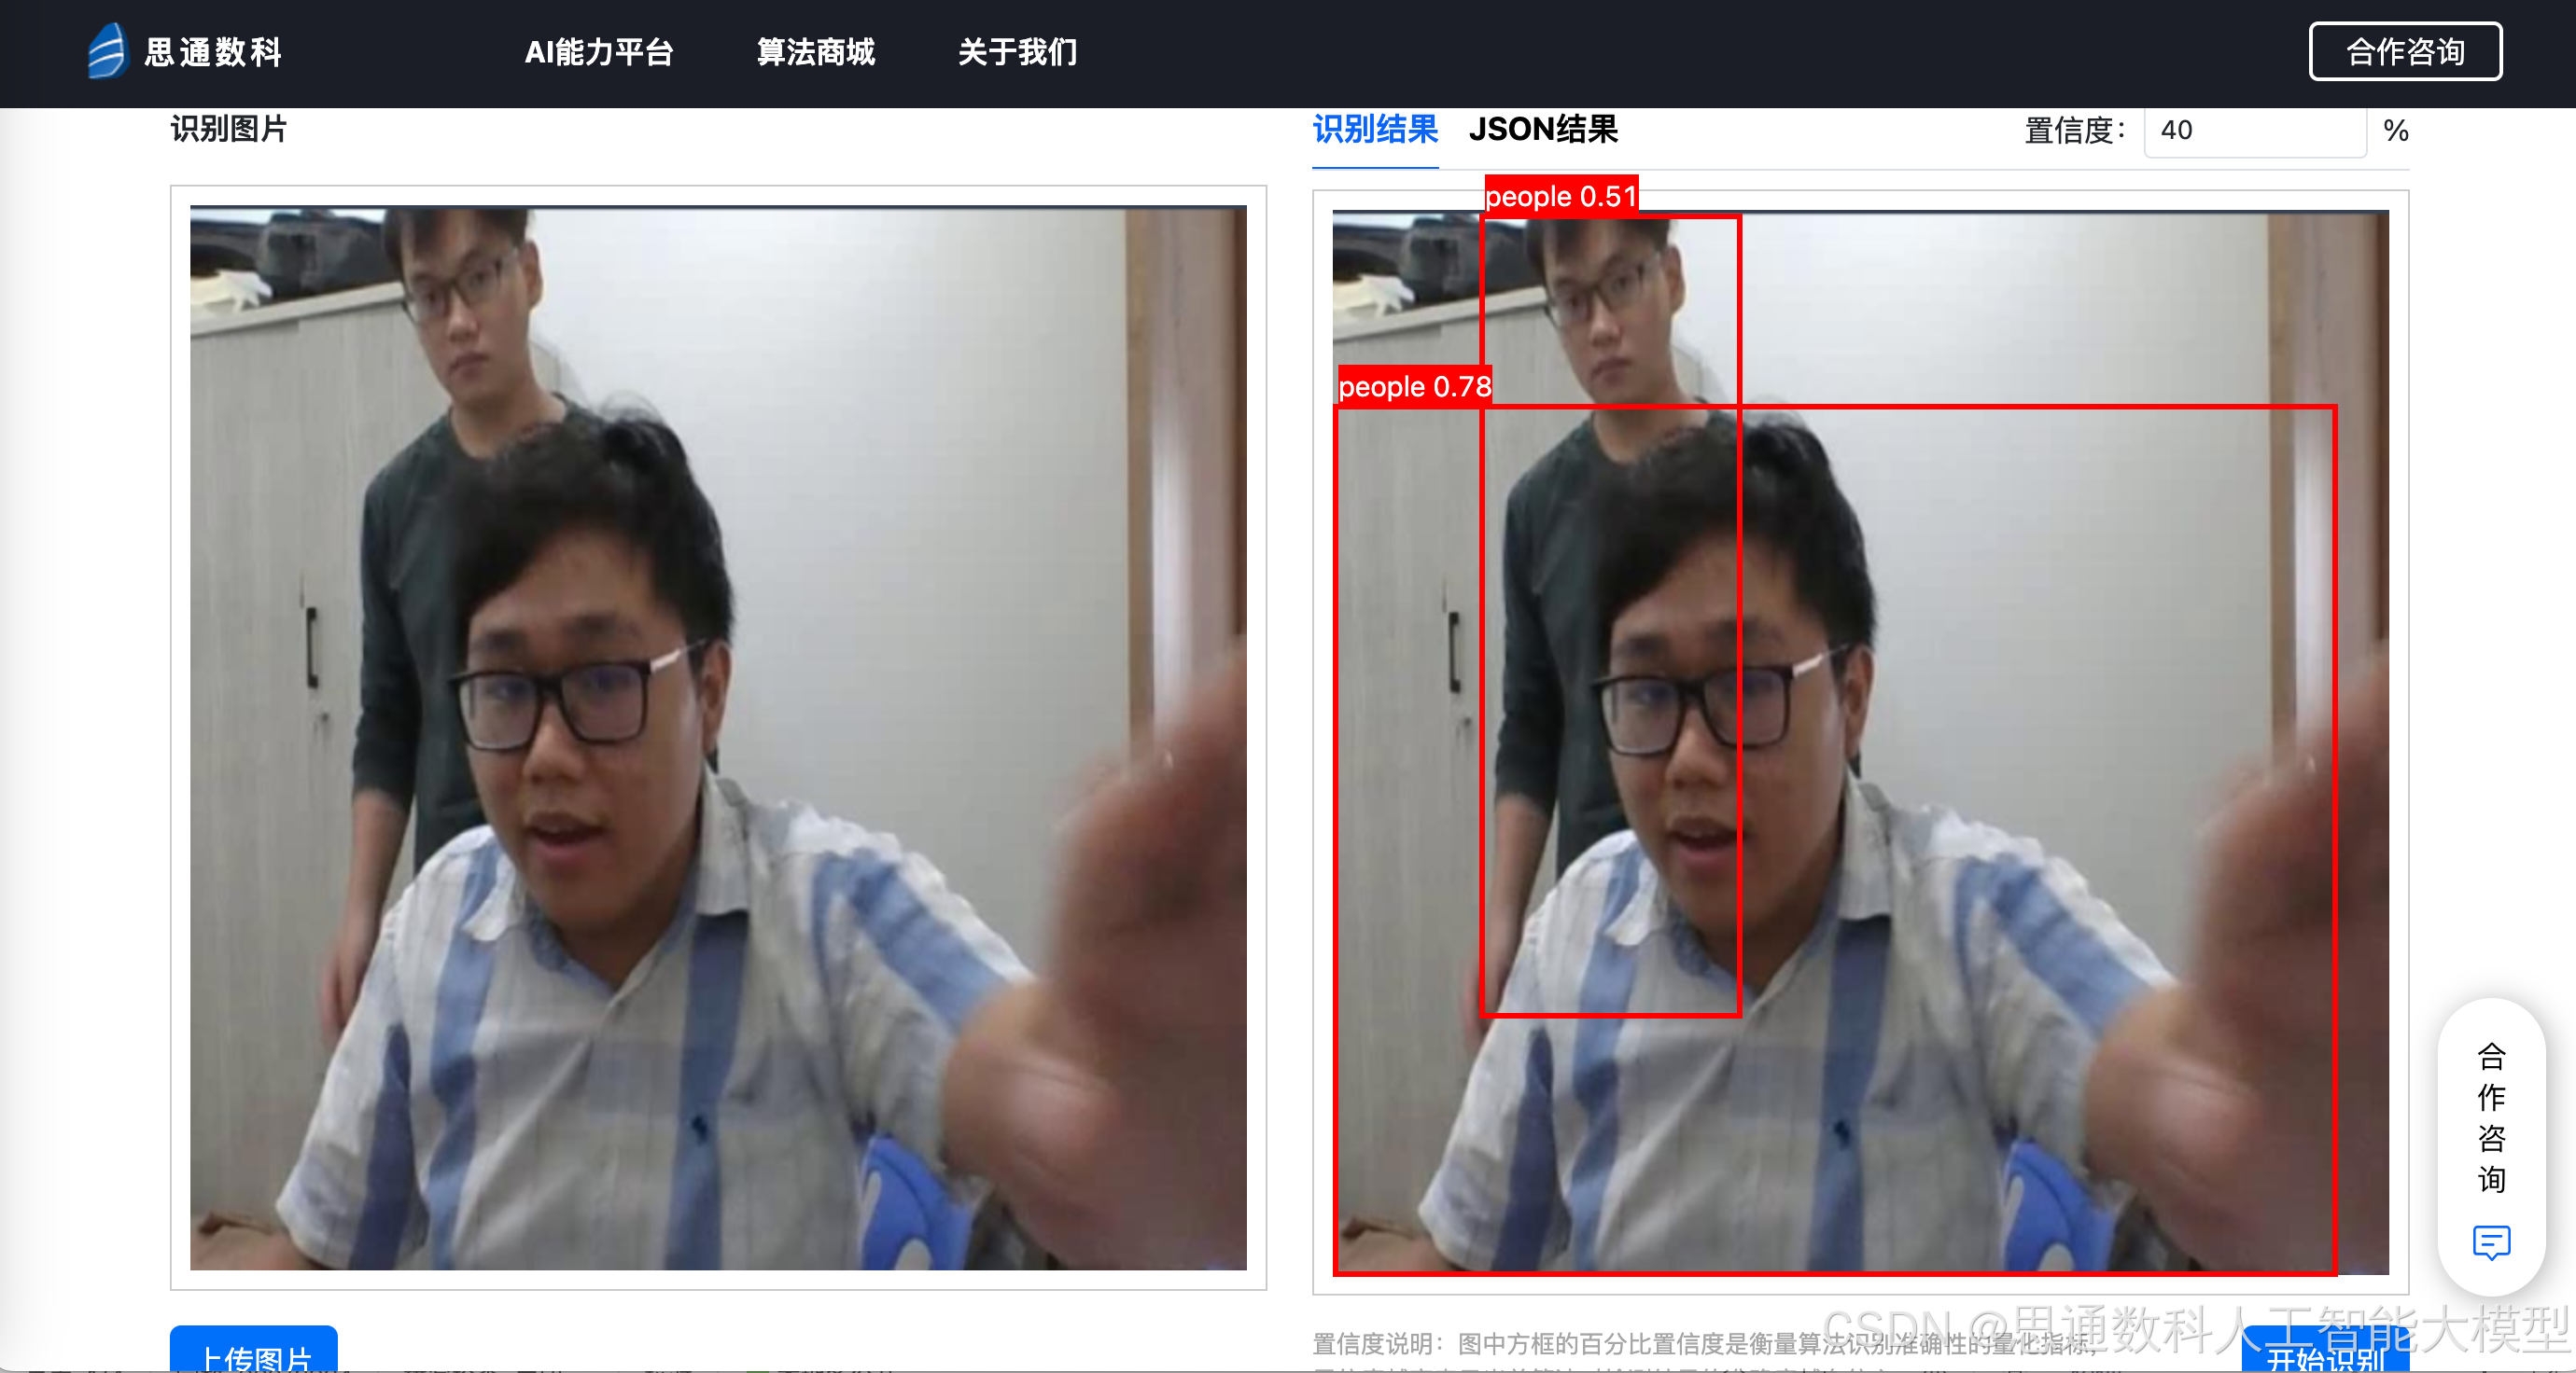Click the percent sign beside confidence input
Screen dimensions: 2576x1373
[x=2395, y=131]
